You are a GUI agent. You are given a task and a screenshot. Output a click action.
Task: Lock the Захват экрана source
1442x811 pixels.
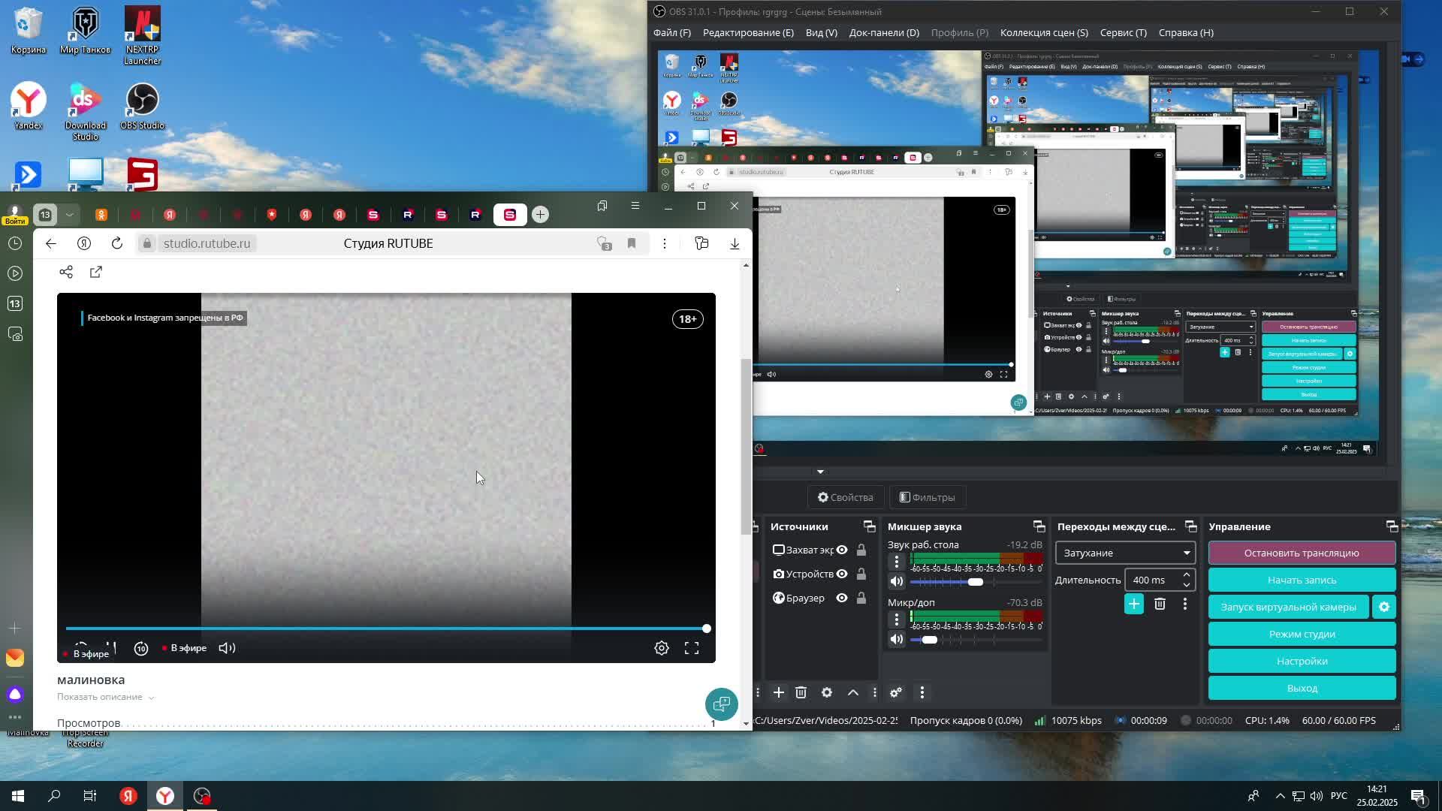(x=861, y=550)
